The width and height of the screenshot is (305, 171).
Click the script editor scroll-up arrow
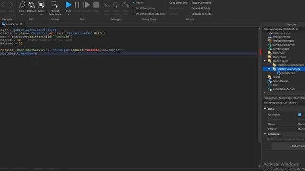tap(259, 29)
